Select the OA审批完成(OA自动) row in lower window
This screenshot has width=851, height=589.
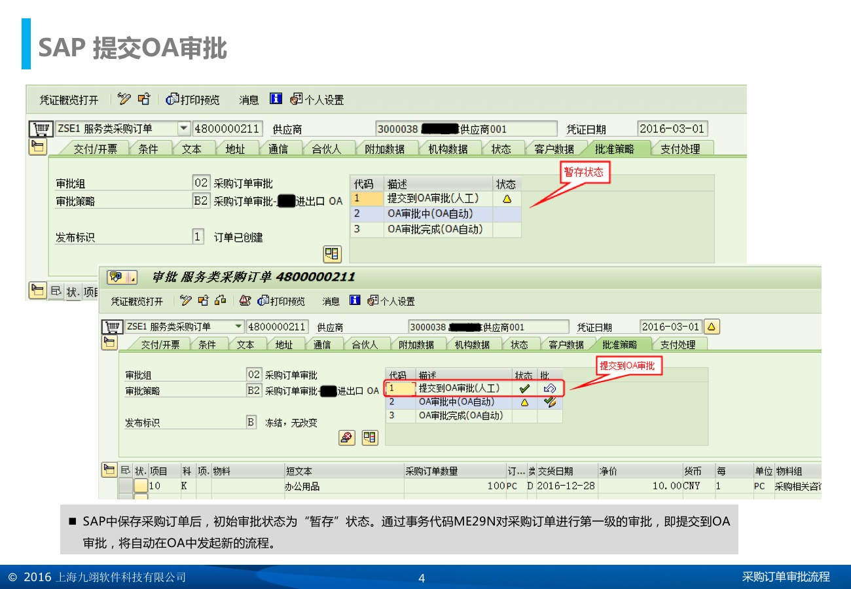[x=473, y=416]
